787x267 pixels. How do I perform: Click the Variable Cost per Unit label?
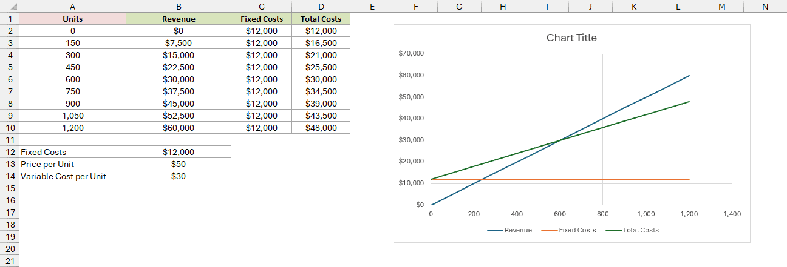point(73,176)
